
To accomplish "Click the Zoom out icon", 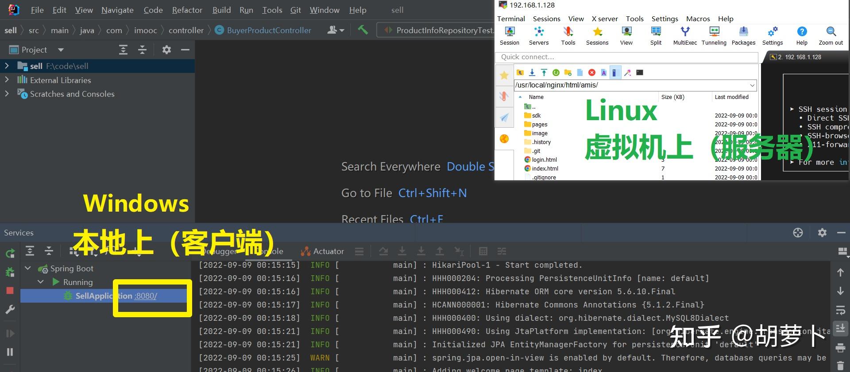I will [x=831, y=36].
